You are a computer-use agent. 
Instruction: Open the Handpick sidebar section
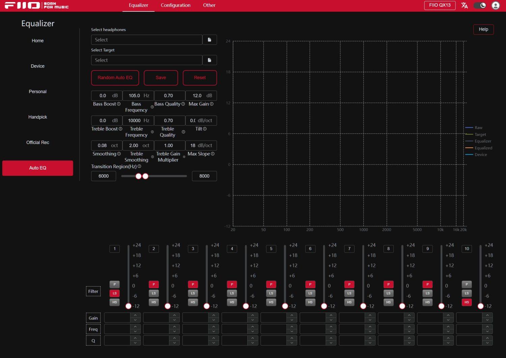point(38,117)
